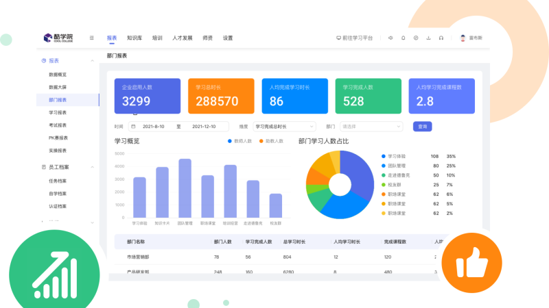Toggle 助教人数 legend in bar chart
The image size is (549, 308).
click(271, 141)
